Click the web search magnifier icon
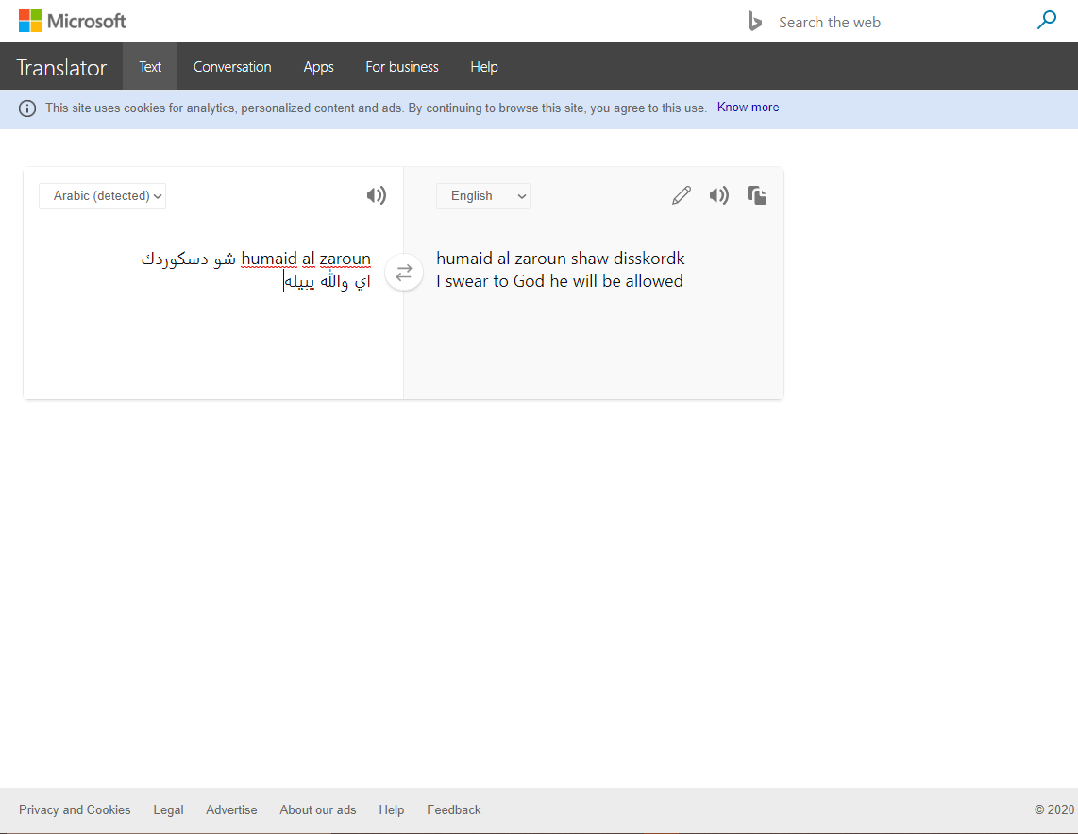The width and height of the screenshot is (1078, 834). pos(1046,21)
